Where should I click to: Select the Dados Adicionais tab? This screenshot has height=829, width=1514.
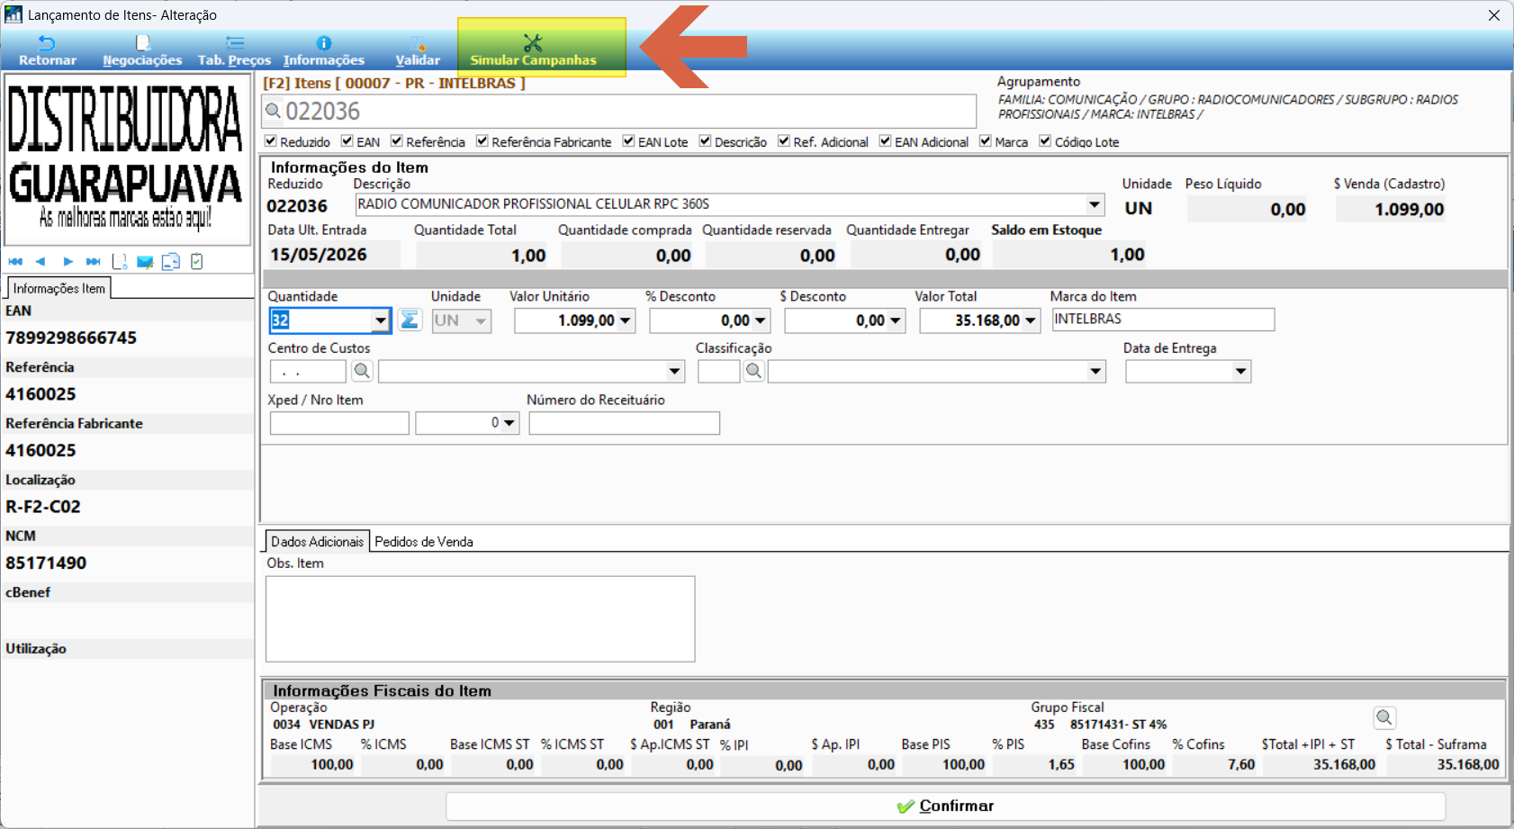click(317, 541)
